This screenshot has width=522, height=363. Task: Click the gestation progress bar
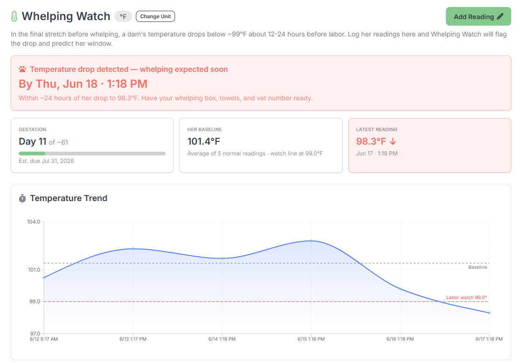click(x=92, y=154)
